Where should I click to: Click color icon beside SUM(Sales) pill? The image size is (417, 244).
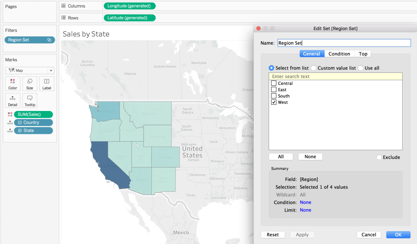[x=10, y=114]
